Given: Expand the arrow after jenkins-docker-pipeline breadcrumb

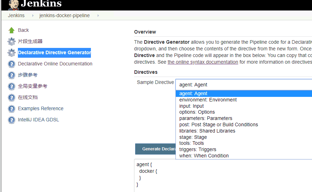Looking at the screenshot, I should click(98, 16).
